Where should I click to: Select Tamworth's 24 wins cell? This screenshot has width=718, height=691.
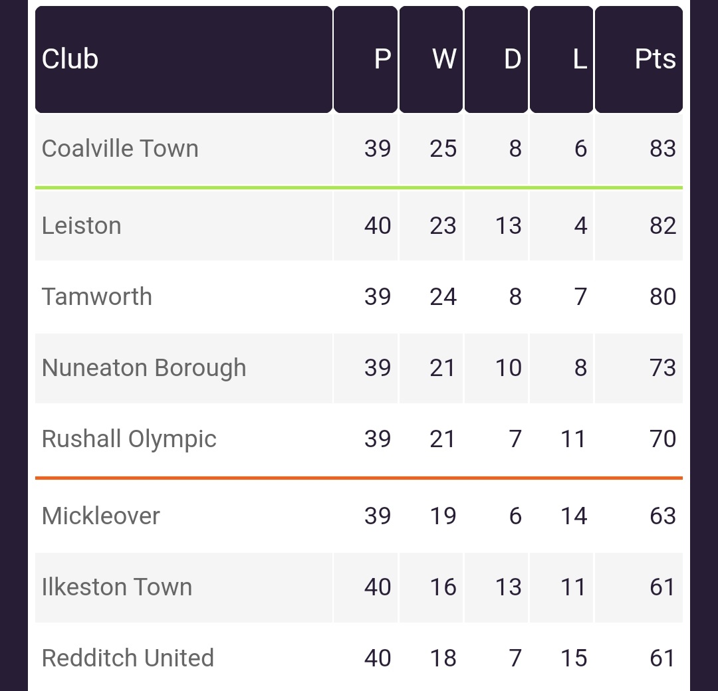[431, 297]
